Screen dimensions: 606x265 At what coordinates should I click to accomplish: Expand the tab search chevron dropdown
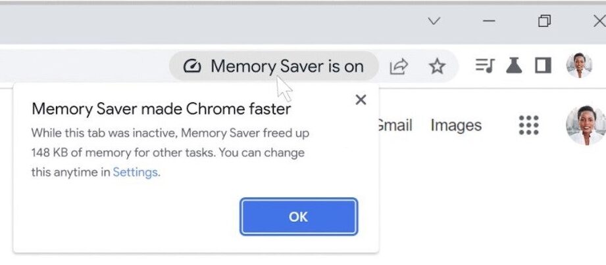434,22
